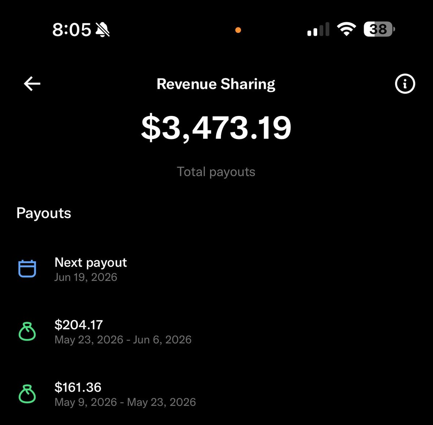Tap the Jun 19, 2026 date
The image size is (433, 425).
[86, 277]
